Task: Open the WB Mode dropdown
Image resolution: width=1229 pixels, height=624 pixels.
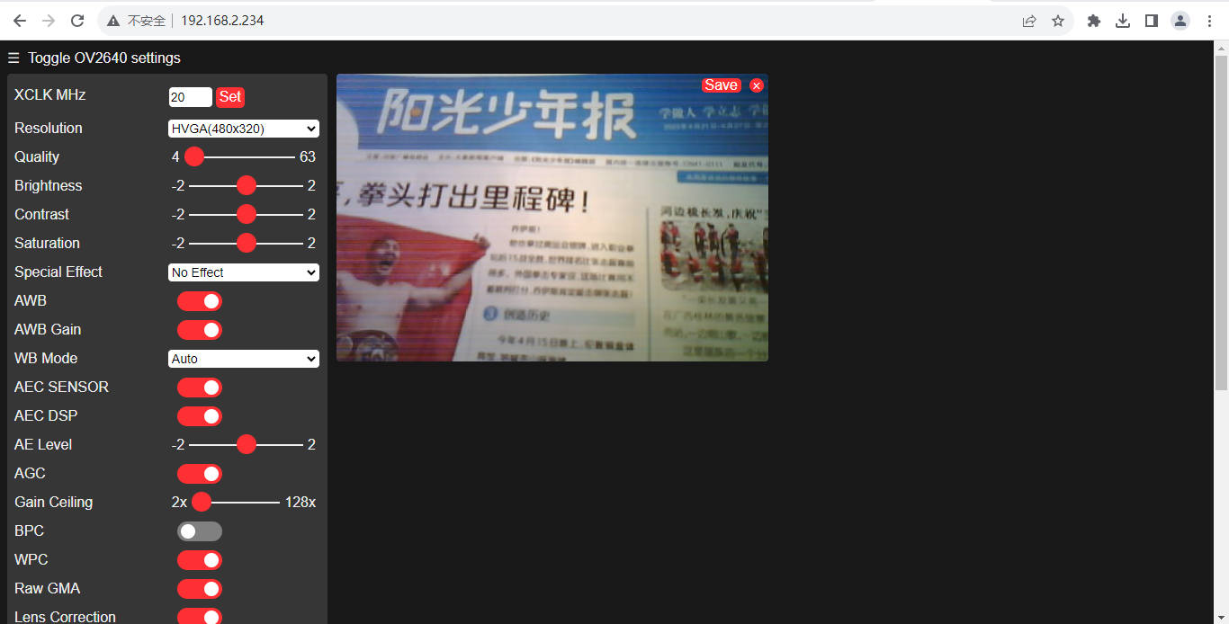Action: point(244,359)
